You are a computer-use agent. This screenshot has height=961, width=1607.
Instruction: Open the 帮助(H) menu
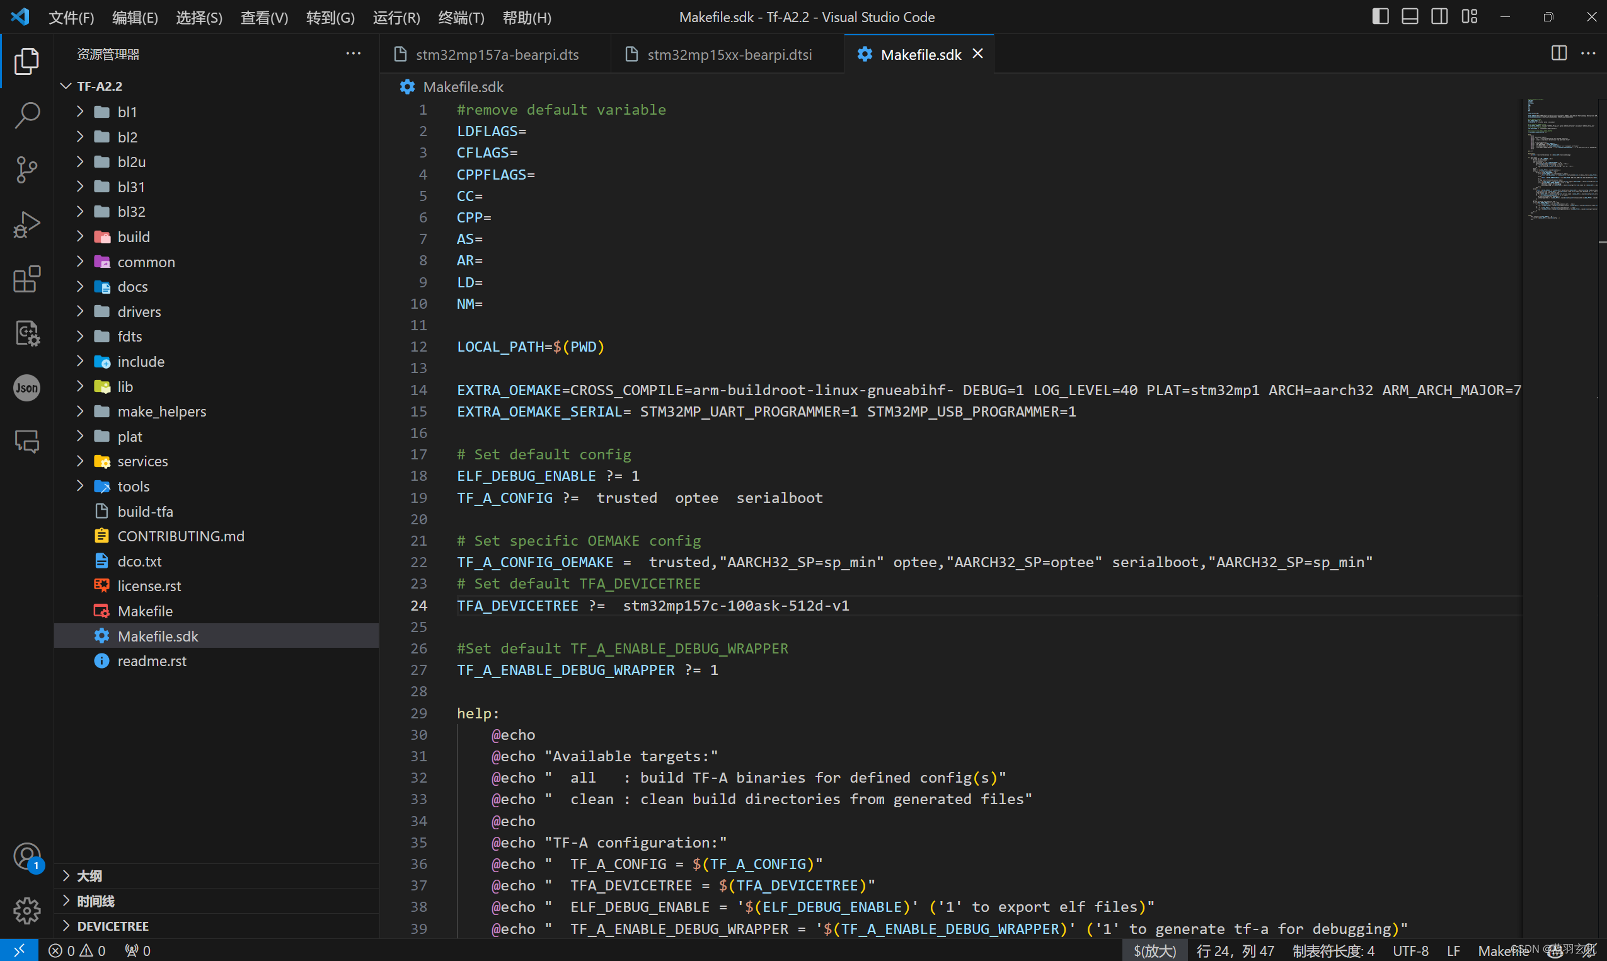tap(527, 18)
